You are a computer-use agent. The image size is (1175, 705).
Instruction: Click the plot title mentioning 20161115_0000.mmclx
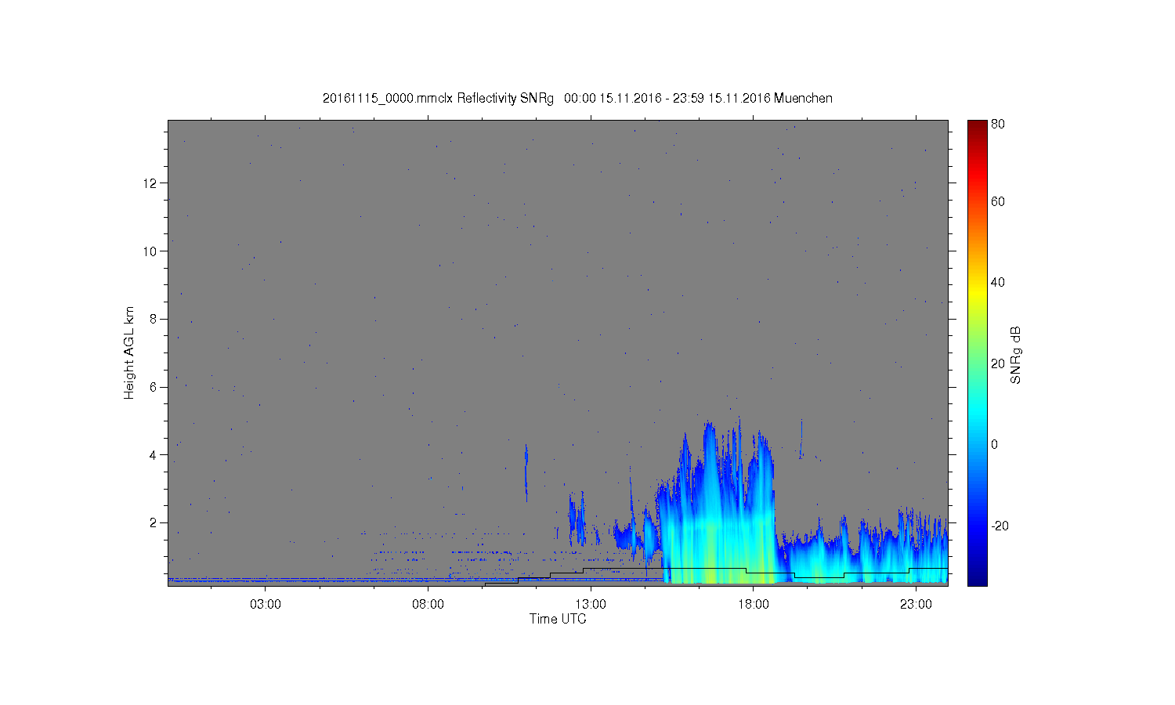577,99
